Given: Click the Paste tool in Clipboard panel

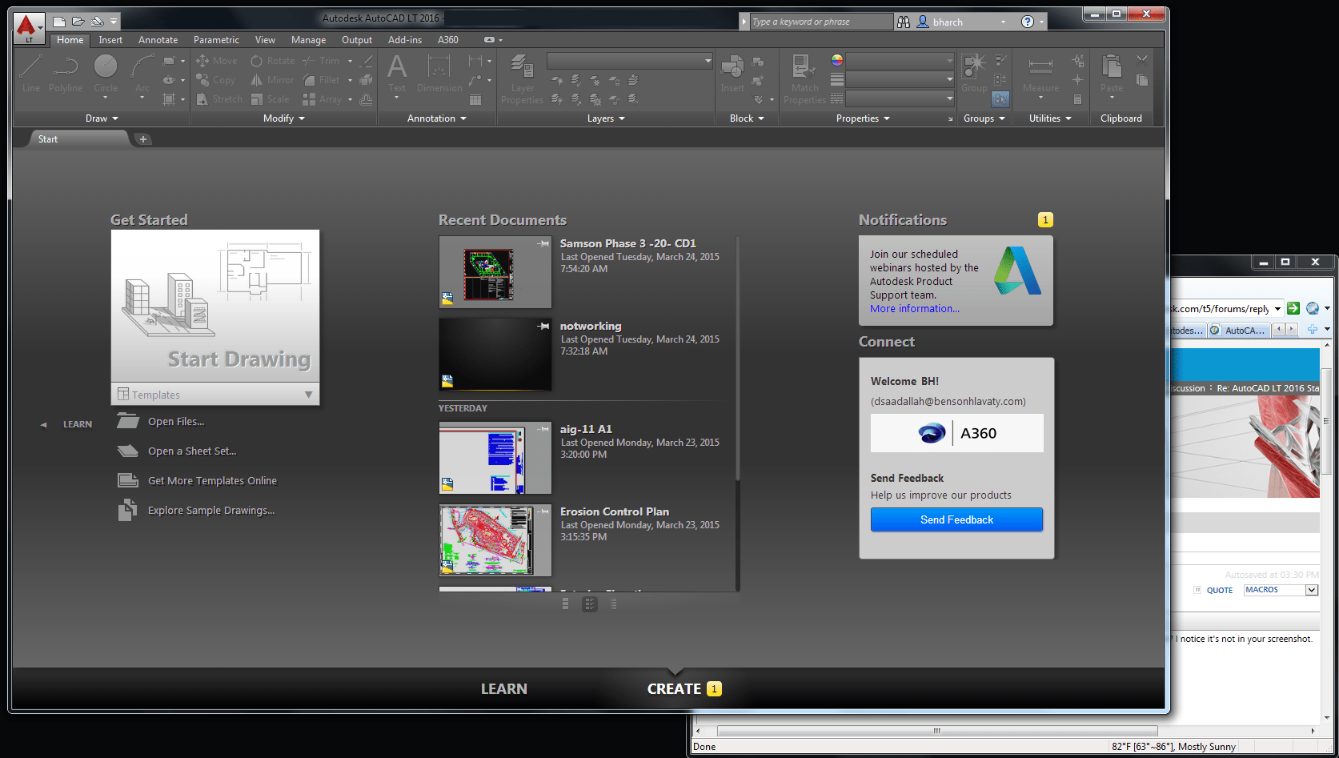Looking at the screenshot, I should click(x=1112, y=74).
